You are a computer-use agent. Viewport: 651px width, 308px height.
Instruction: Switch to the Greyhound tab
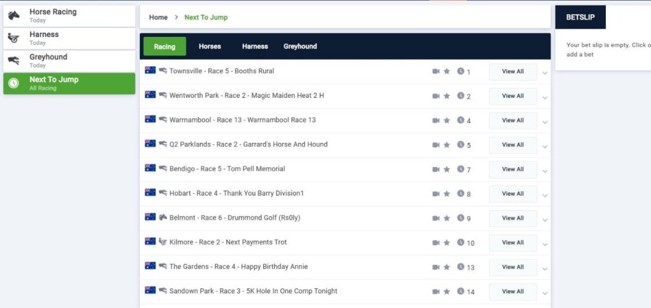pos(300,46)
